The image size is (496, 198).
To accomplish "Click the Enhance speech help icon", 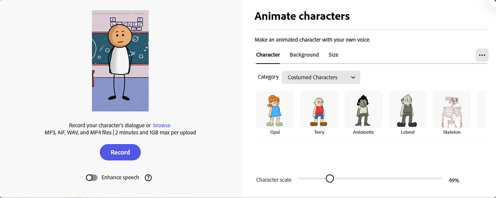I will (148, 178).
